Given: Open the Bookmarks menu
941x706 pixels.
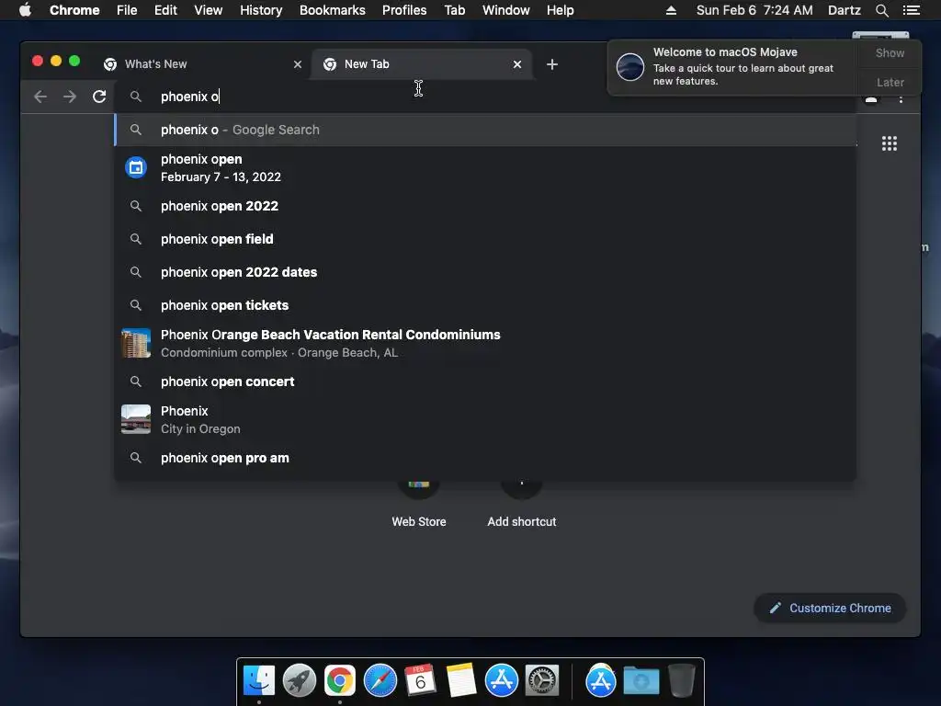Looking at the screenshot, I should pos(333,10).
